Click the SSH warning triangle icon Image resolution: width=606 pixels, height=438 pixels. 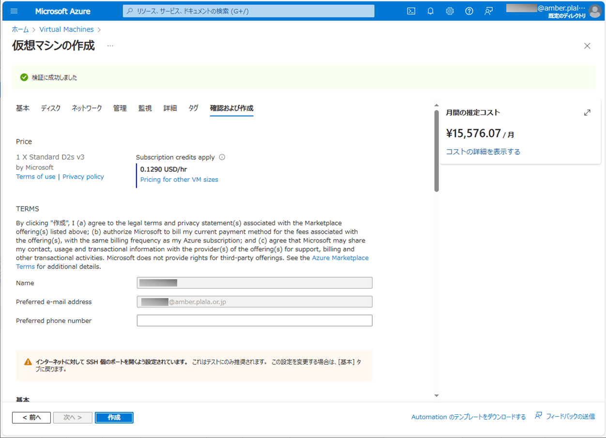coord(28,362)
